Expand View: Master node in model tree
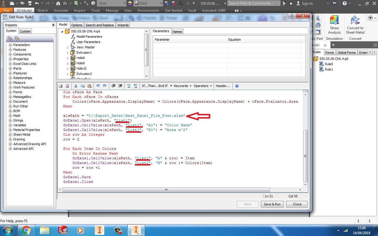This screenshot has width=378, height=236. pyautogui.click(x=68, y=47)
